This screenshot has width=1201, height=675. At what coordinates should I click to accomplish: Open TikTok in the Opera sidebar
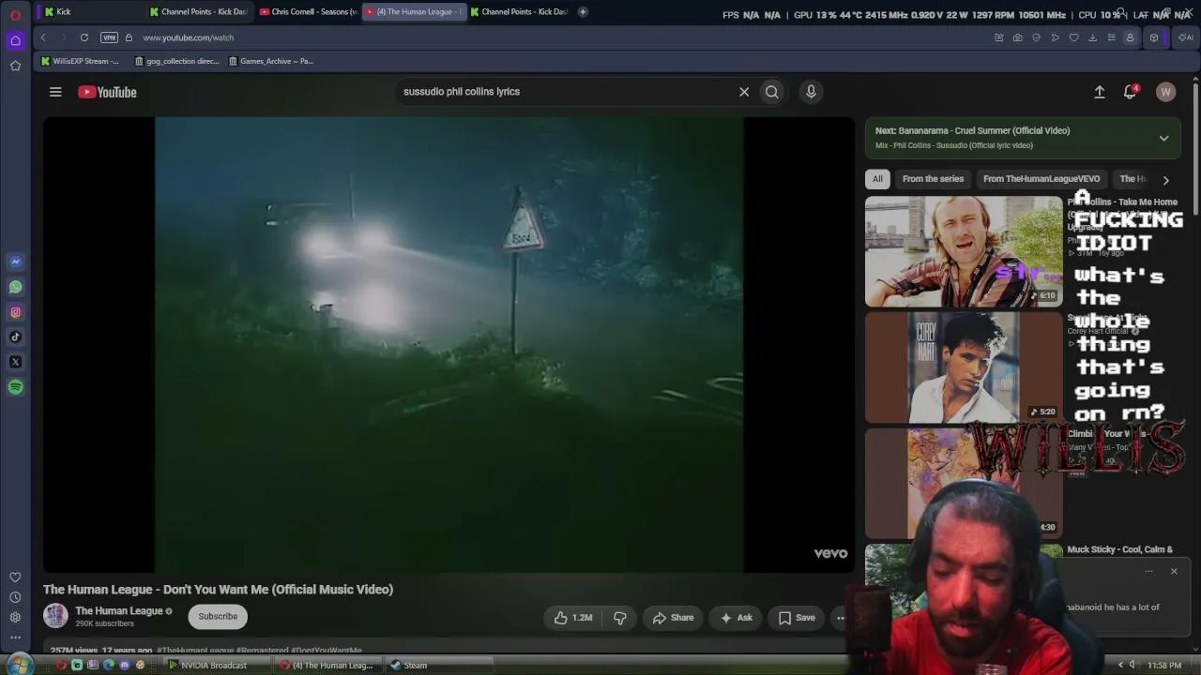pos(15,337)
